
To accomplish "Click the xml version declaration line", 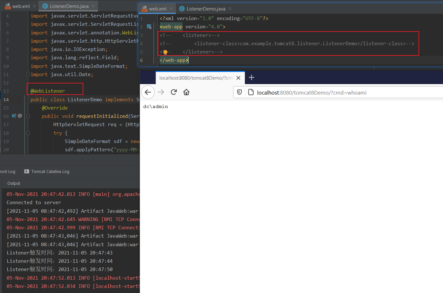I will coord(214,18).
